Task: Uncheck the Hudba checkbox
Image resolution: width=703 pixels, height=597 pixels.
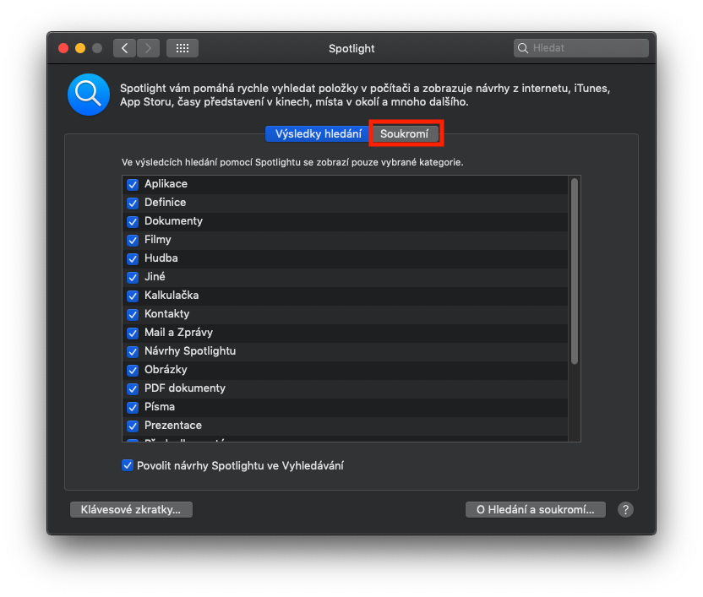Action: 133,258
